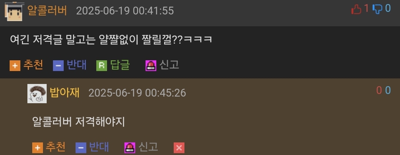Image resolution: width=400 pixels, height=155 pixels.
Task: Downvote 밥아재's reply with the 반대 minus icon
Action: 81,148
